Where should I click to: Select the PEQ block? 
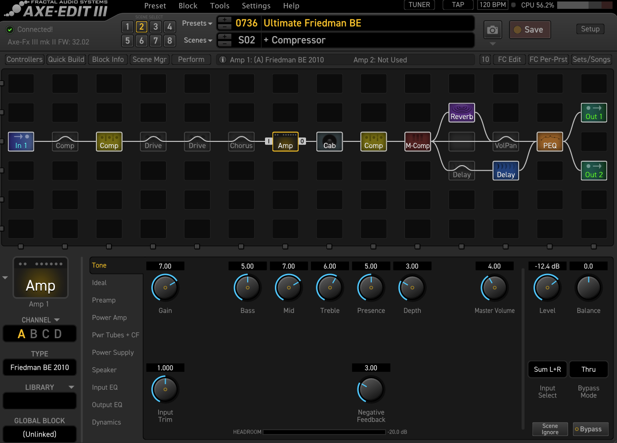tap(550, 141)
